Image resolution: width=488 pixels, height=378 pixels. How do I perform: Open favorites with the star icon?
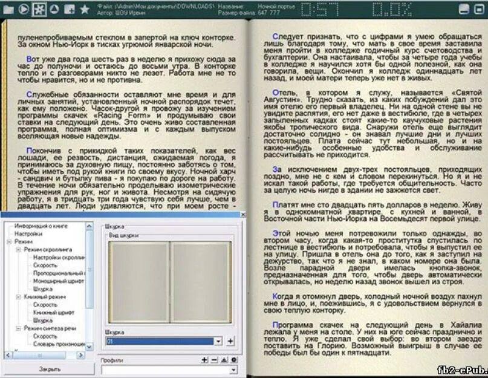point(85,9)
